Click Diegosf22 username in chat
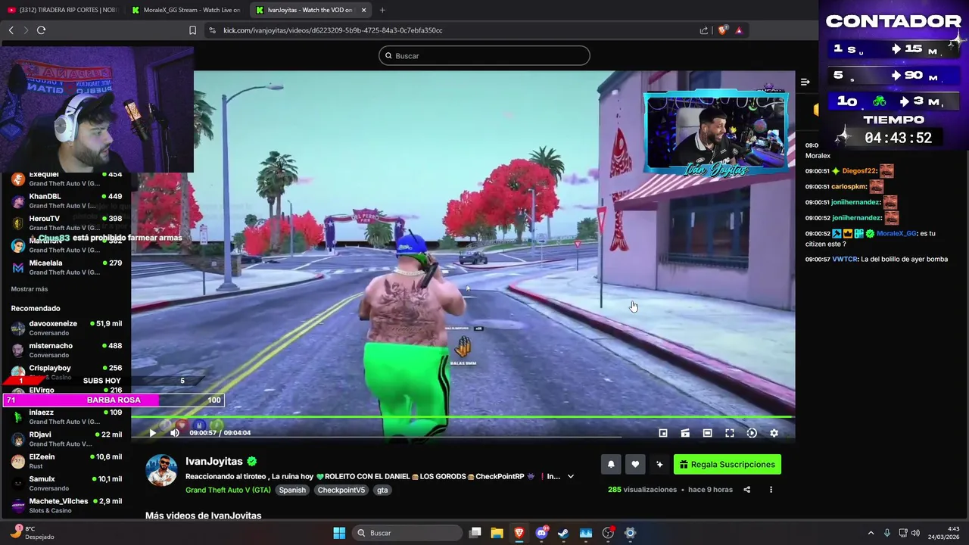This screenshot has height=545, width=969. click(859, 171)
